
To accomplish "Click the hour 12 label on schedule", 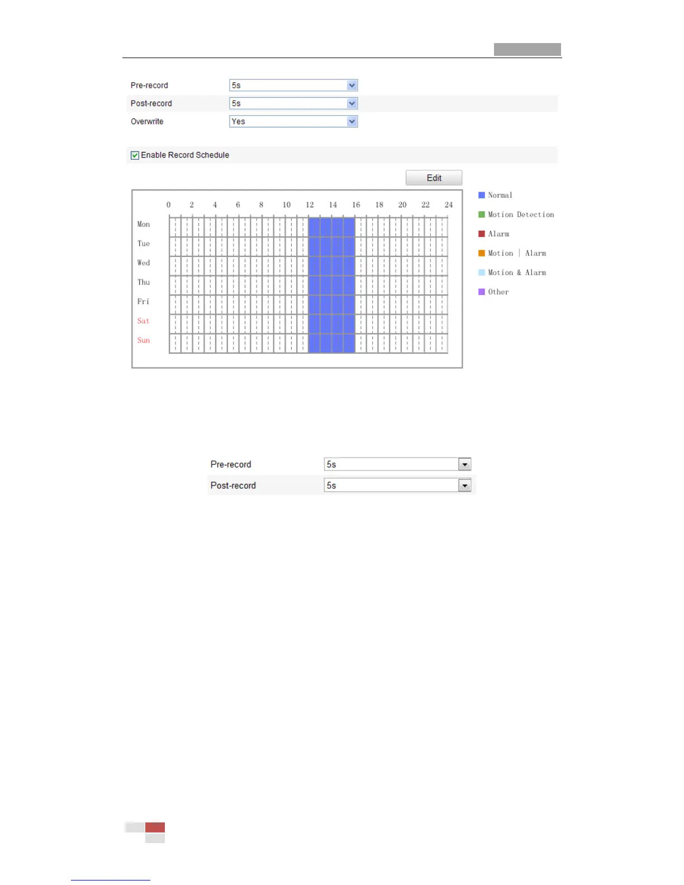I will pos(310,205).
